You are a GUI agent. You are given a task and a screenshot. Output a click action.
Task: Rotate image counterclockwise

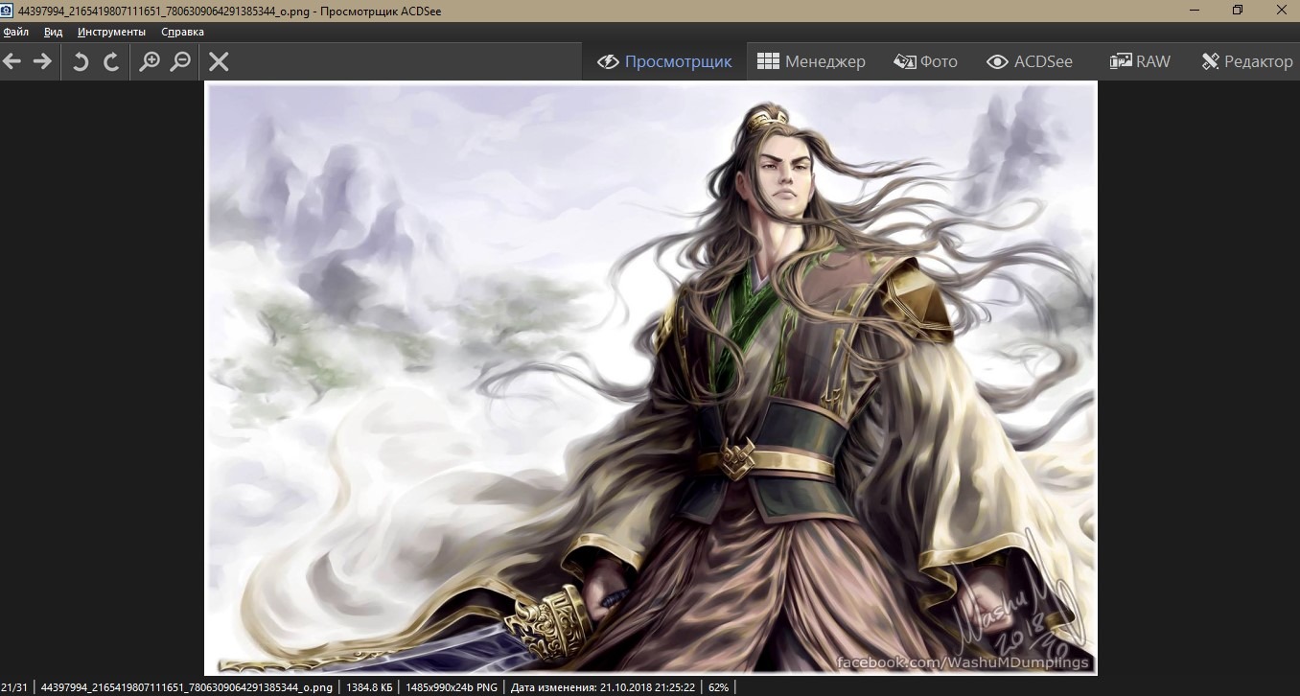tap(81, 61)
